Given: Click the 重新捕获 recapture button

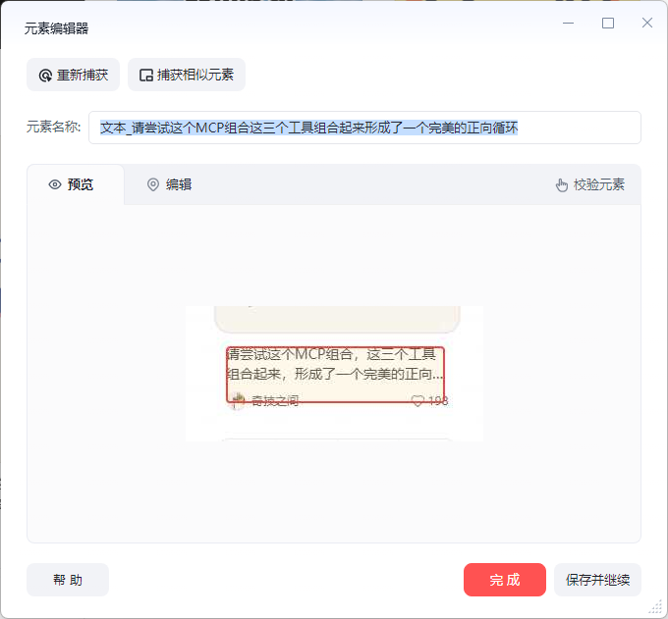Looking at the screenshot, I should click(73, 75).
